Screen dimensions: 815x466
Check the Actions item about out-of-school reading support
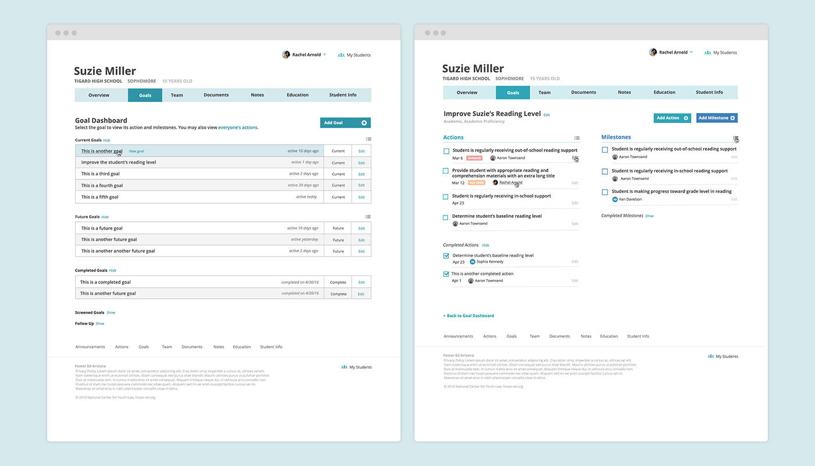(x=446, y=151)
